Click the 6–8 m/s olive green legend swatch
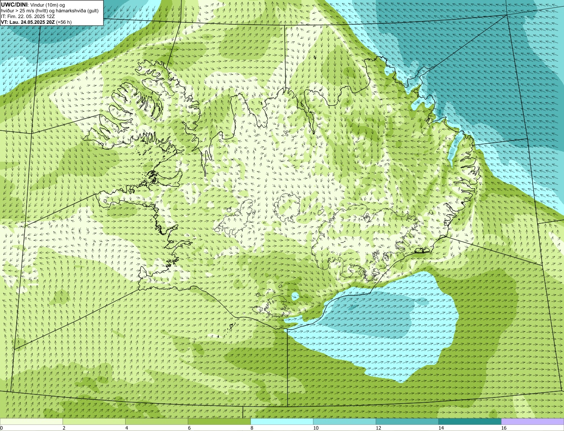The height and width of the screenshot is (431, 564). pos(219,421)
